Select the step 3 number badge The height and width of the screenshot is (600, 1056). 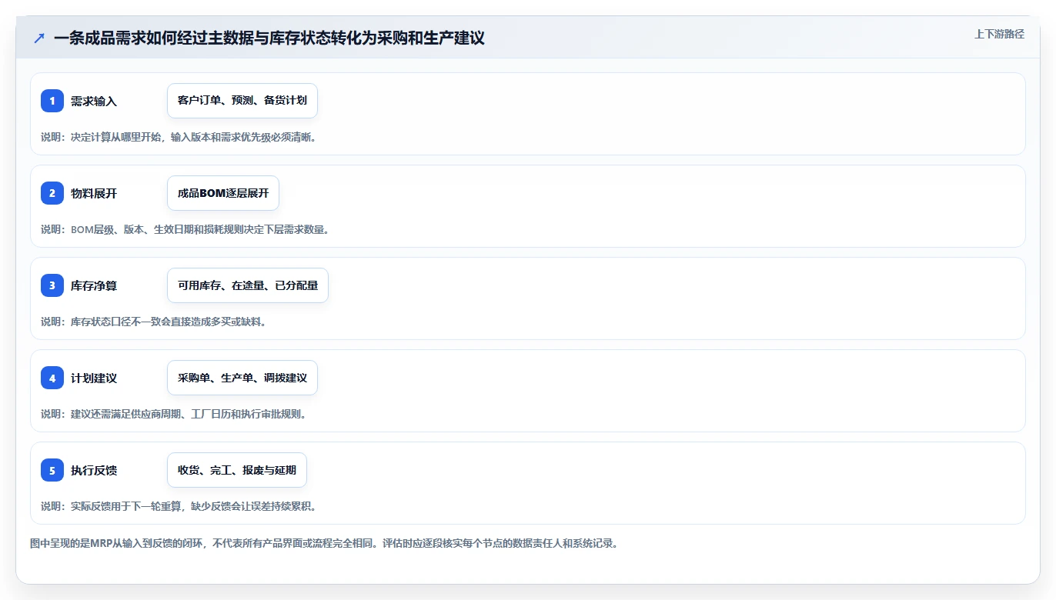tap(52, 285)
